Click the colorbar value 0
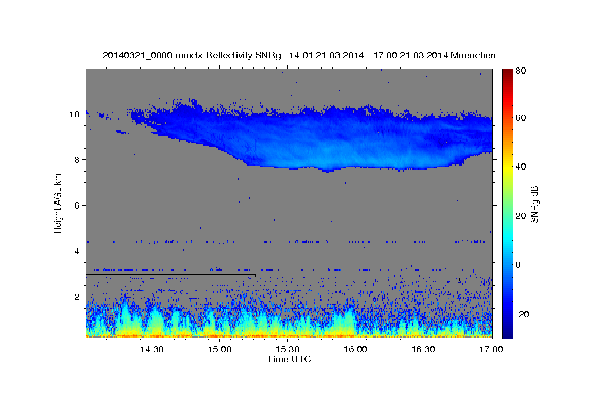The image size is (609, 406). (x=518, y=265)
